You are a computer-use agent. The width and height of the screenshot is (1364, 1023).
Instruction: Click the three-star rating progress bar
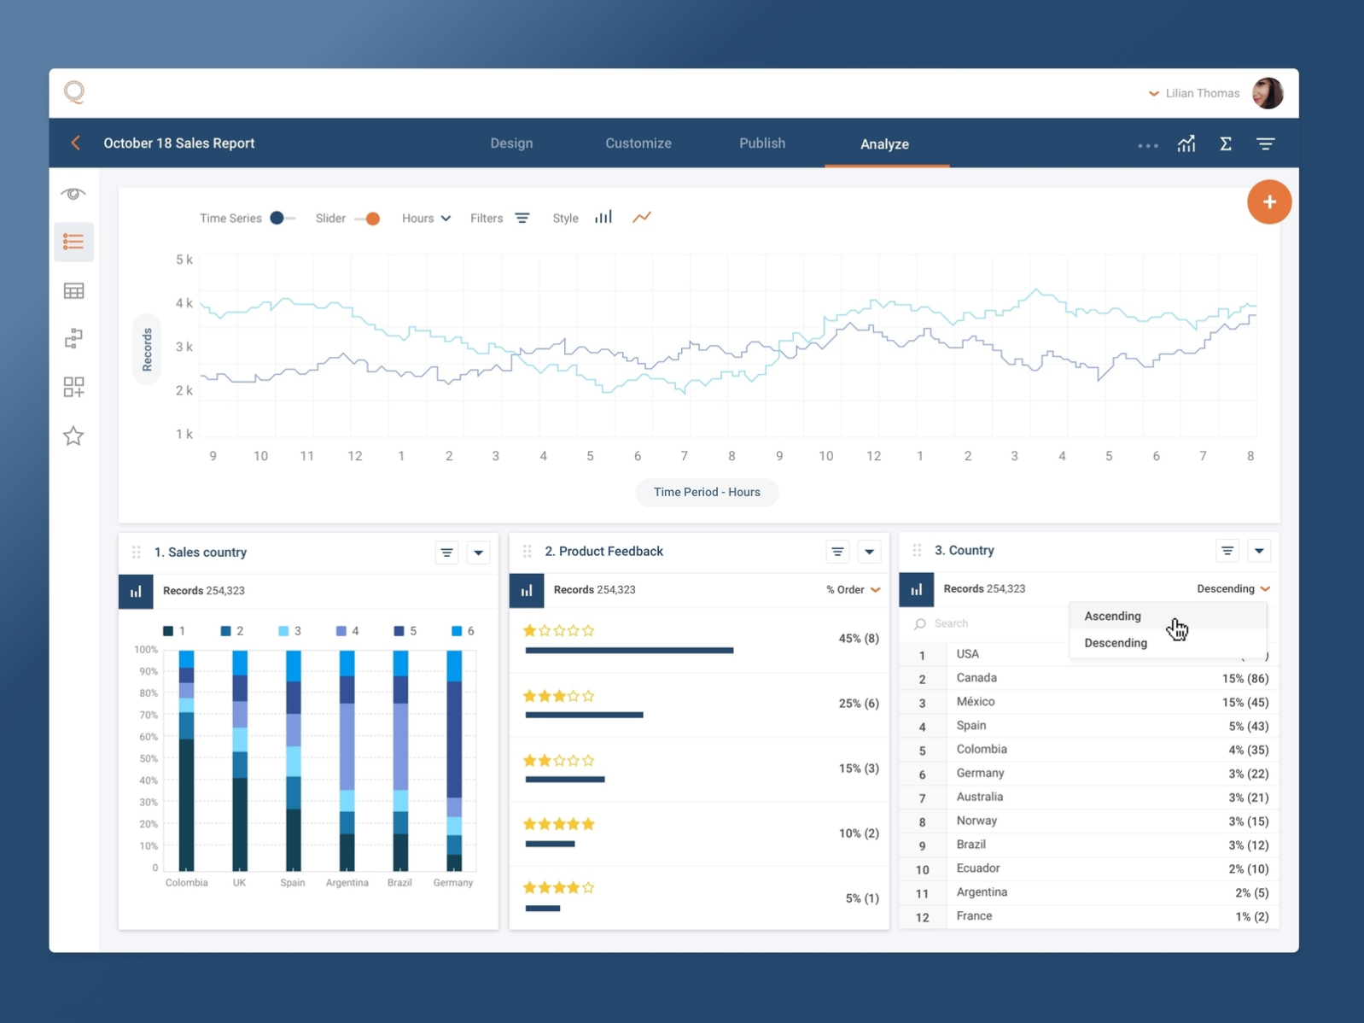click(584, 715)
